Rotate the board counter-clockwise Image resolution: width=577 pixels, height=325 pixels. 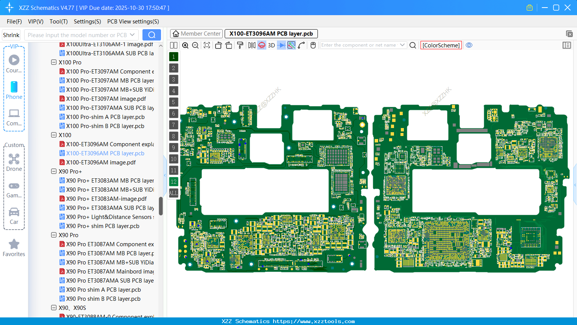click(x=218, y=45)
